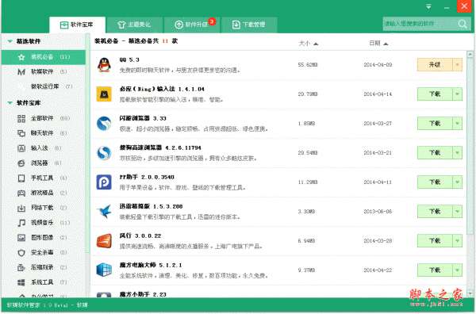Download 闪游浏览器 3.33
The height and width of the screenshot is (314, 476).
coord(435,124)
